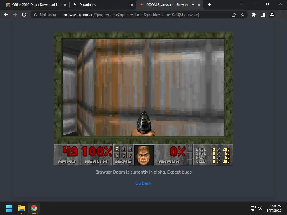The image size is (287, 215).
Task: Open the network status tray icon
Action: click(x=253, y=208)
